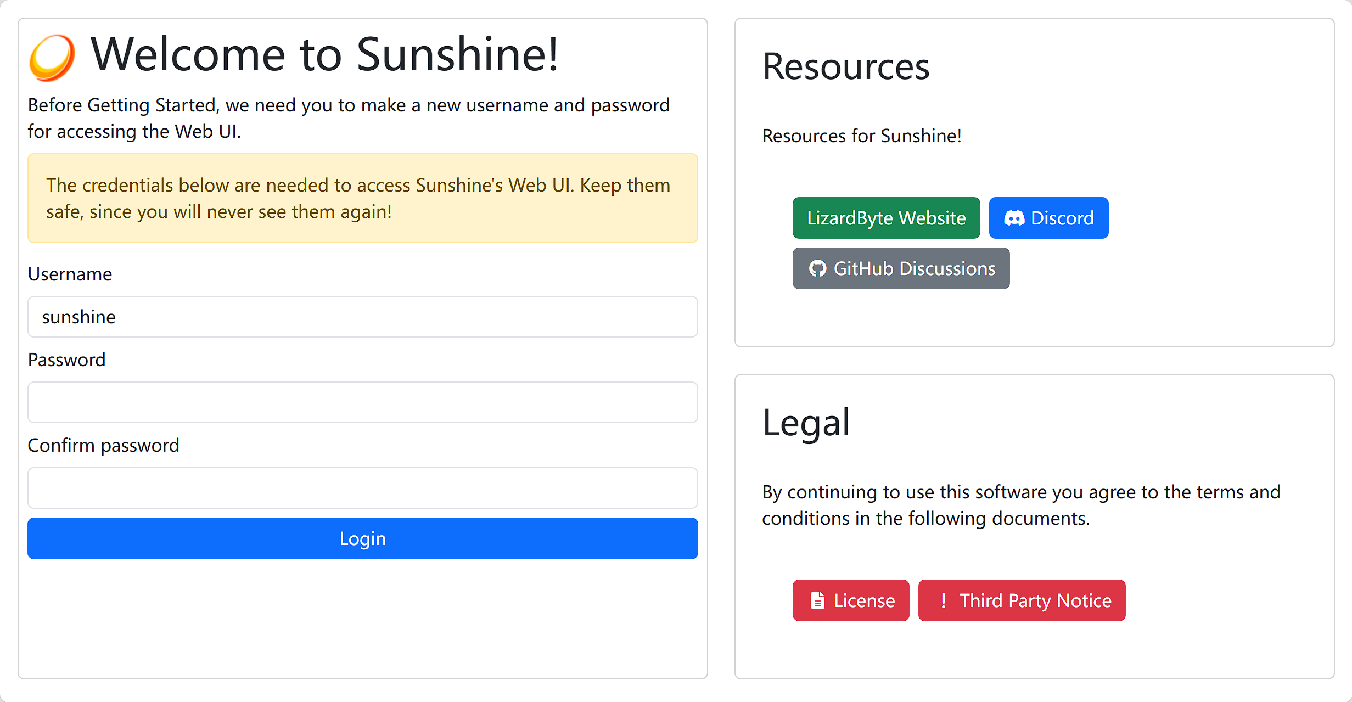Viewport: 1352px width, 702px height.
Task: Focus the Username input field
Action: pos(362,317)
